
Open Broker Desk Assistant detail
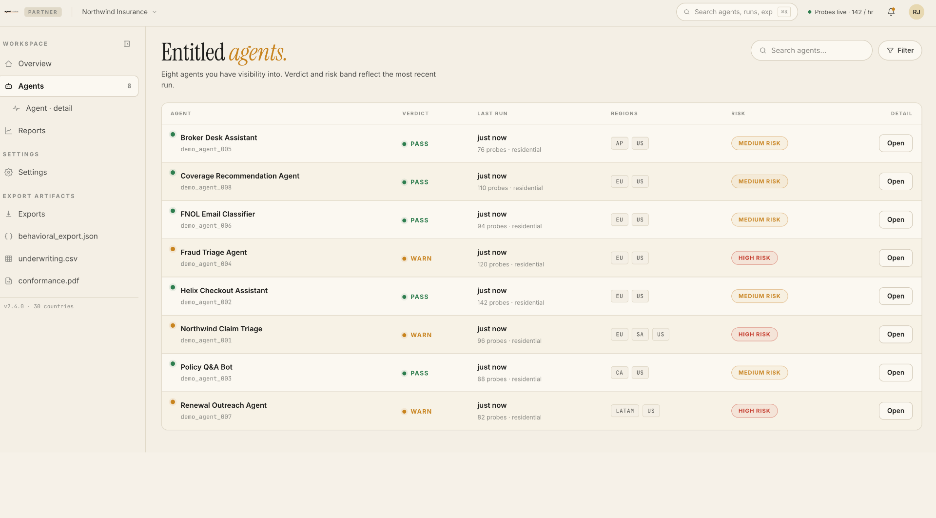[x=896, y=143]
